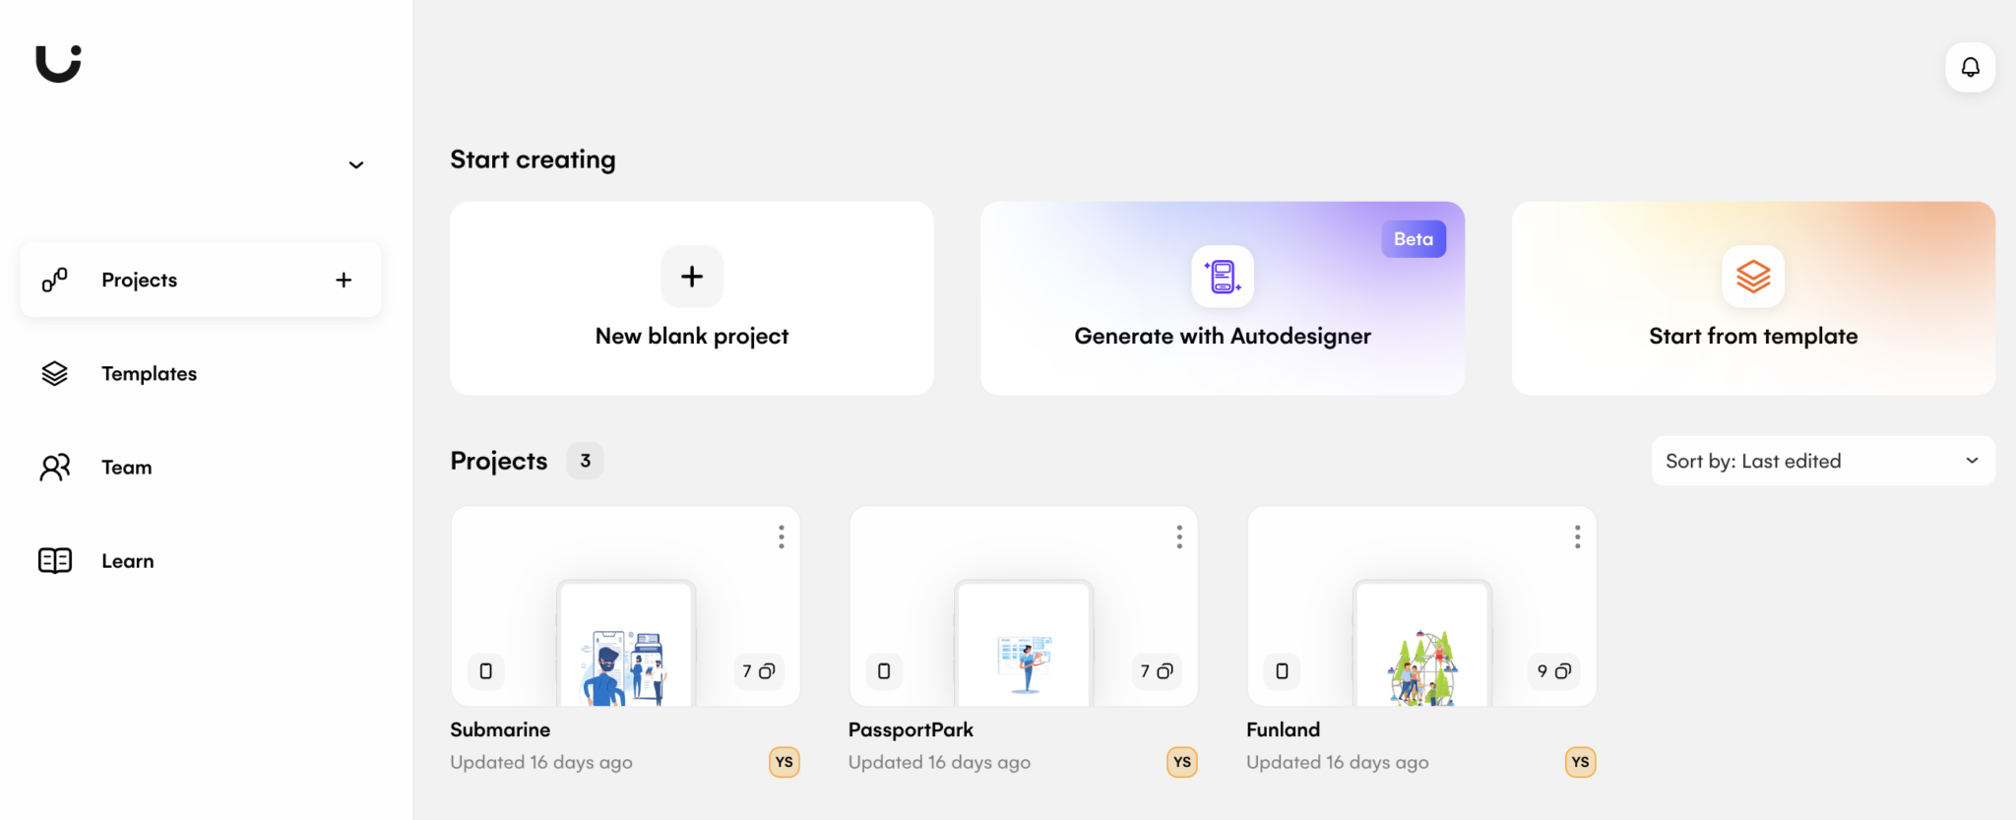Open the three-dot menu on the Submarine project

tap(781, 536)
